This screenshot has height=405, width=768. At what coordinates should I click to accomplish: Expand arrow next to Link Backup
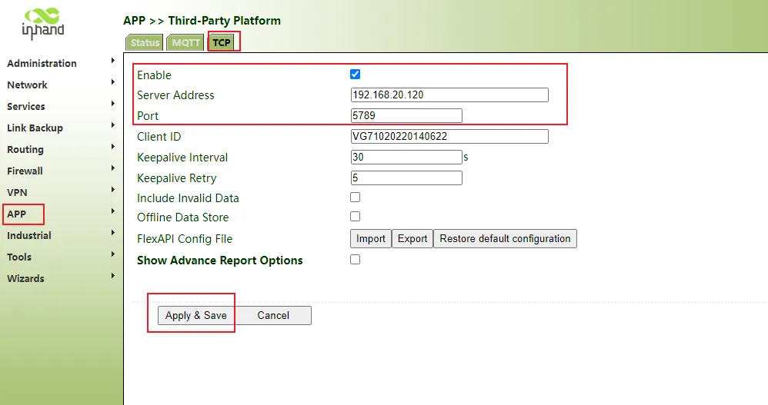pos(113,125)
